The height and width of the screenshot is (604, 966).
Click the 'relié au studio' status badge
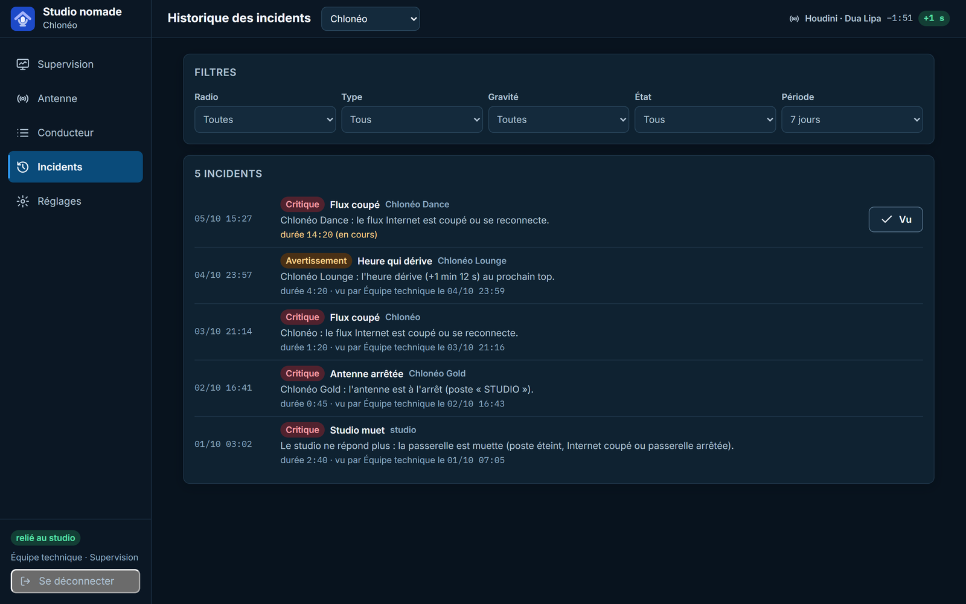tap(45, 538)
